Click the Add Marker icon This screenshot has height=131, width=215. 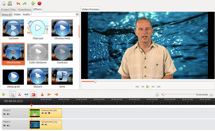click(42, 94)
